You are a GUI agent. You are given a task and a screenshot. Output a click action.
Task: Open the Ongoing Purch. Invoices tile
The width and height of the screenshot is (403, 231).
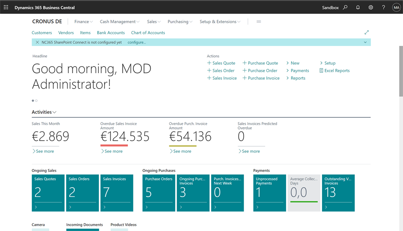click(193, 193)
